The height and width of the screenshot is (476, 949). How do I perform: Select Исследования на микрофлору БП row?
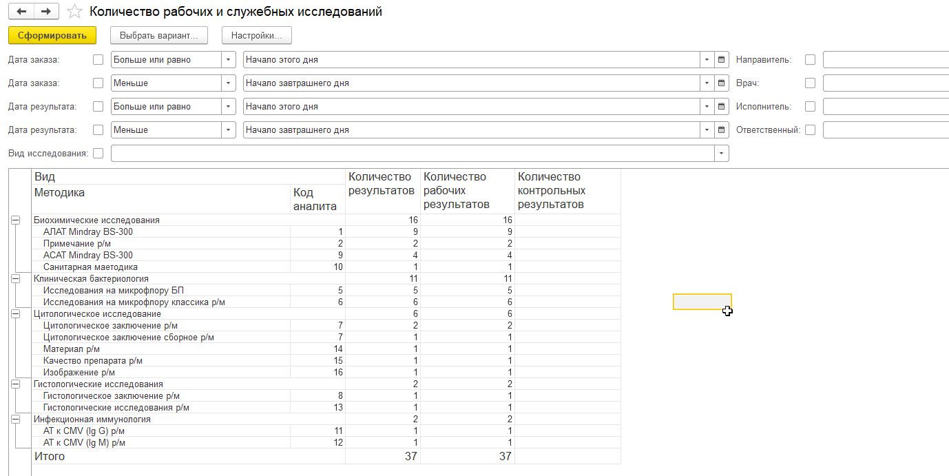tap(326, 291)
